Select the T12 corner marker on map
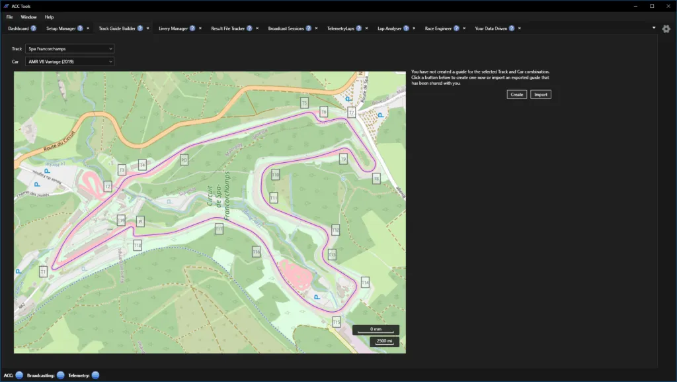The width and height of the screenshot is (677, 382). [335, 230]
